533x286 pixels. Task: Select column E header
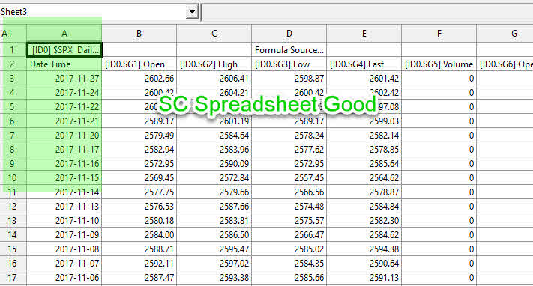[364, 34]
